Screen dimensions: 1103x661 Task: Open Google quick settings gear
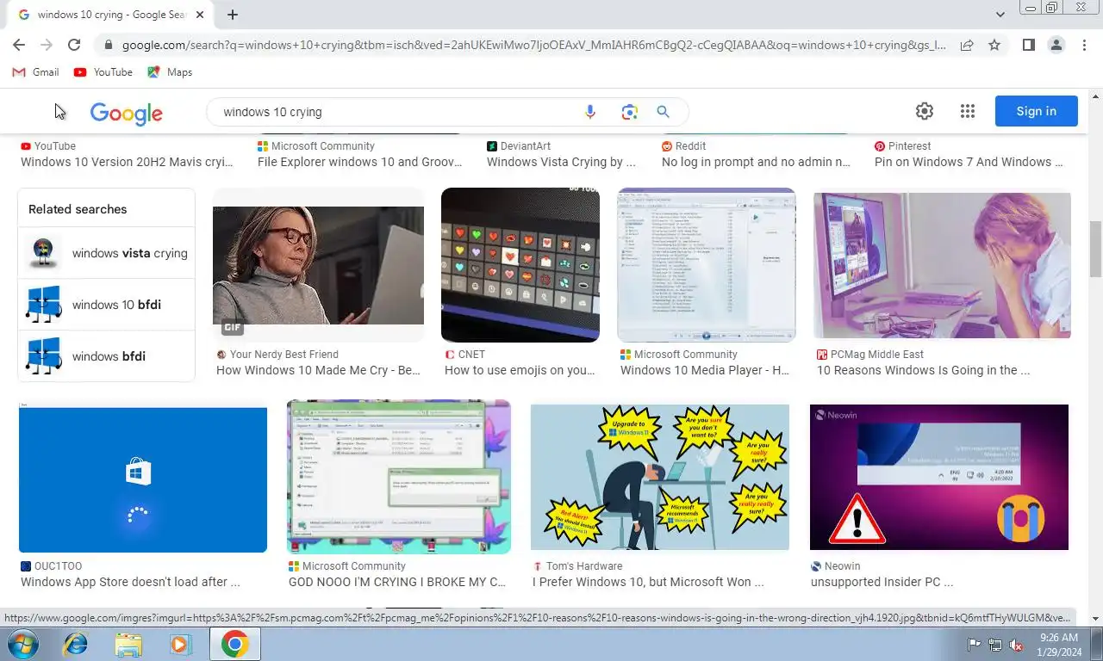(925, 111)
